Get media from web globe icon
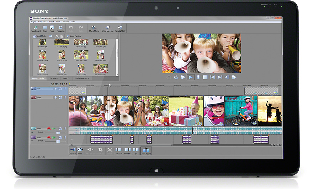 (x=51, y=36)
